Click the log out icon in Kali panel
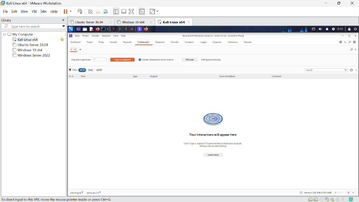359x202 pixels. click(x=355, y=29)
